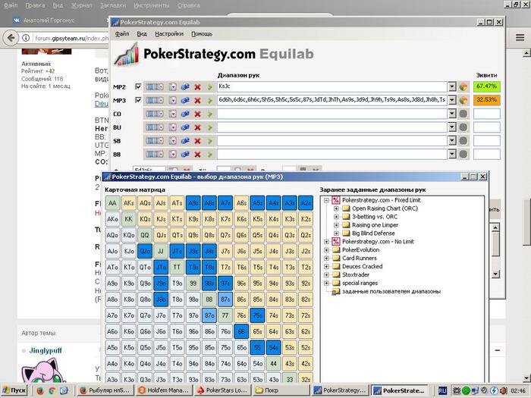Open the range selector icon for BU
Image resolution: width=531 pixels, height=398 pixels.
click(155, 127)
